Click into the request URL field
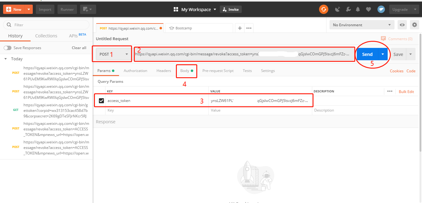Screen dimensions: 422x203 244,54
